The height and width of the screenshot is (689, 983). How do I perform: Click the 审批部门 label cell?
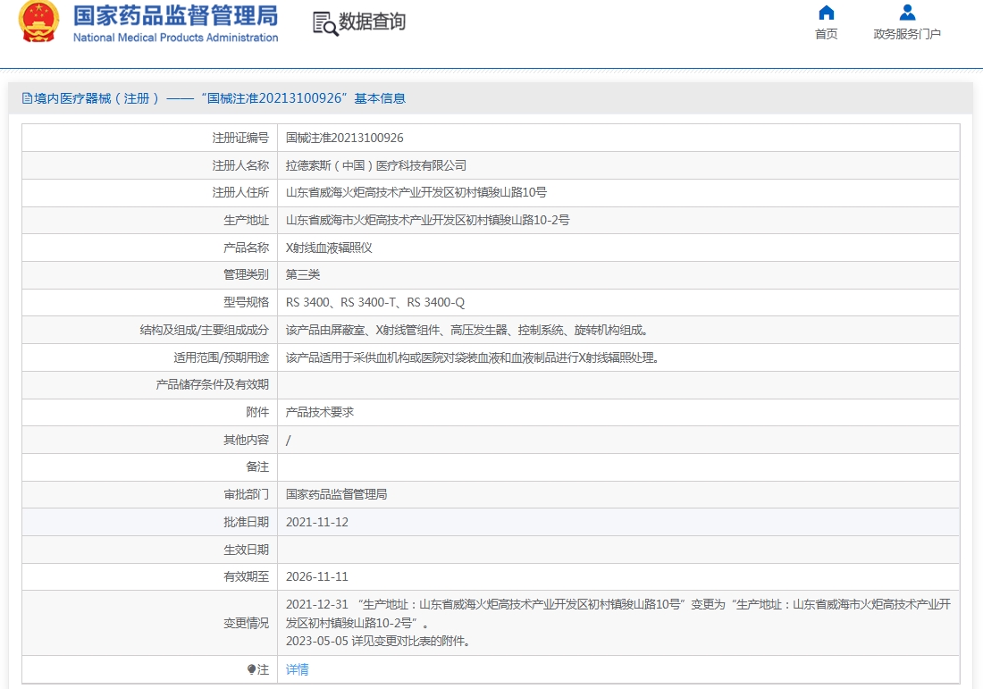150,495
